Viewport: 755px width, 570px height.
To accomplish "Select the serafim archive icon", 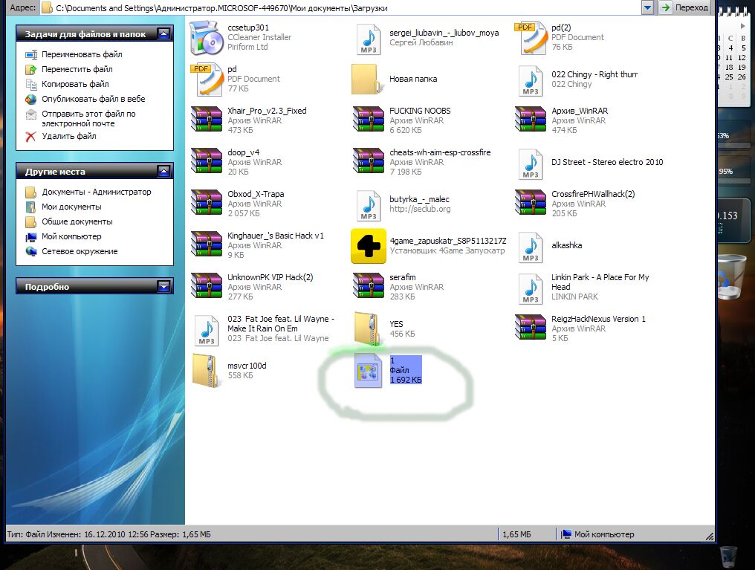I will pos(369,285).
